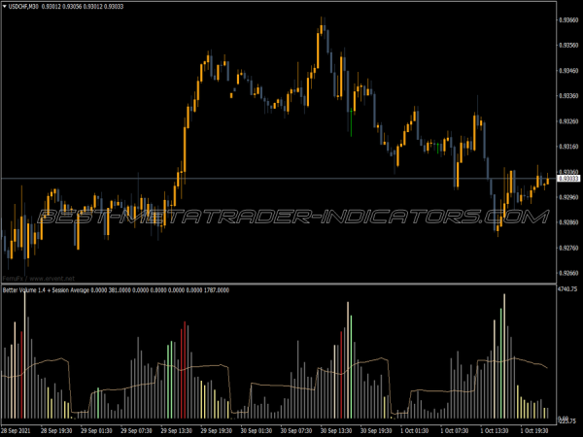Click the 1 Oct 13:30 time label
Screen dimensions: 583x437
pos(495,430)
